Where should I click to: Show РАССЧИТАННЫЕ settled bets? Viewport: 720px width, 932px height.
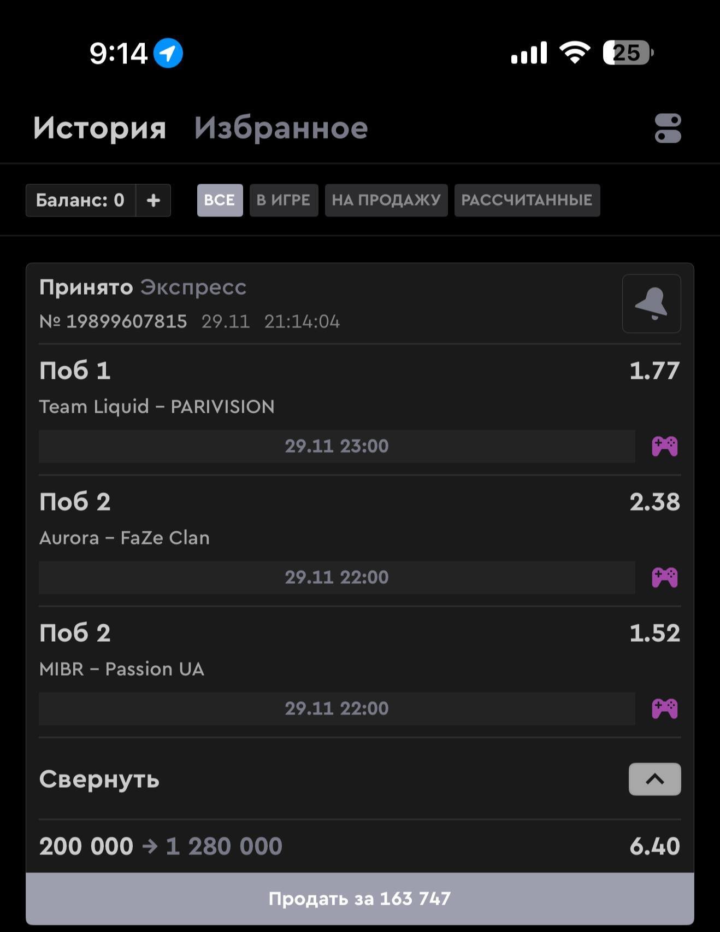pos(527,200)
